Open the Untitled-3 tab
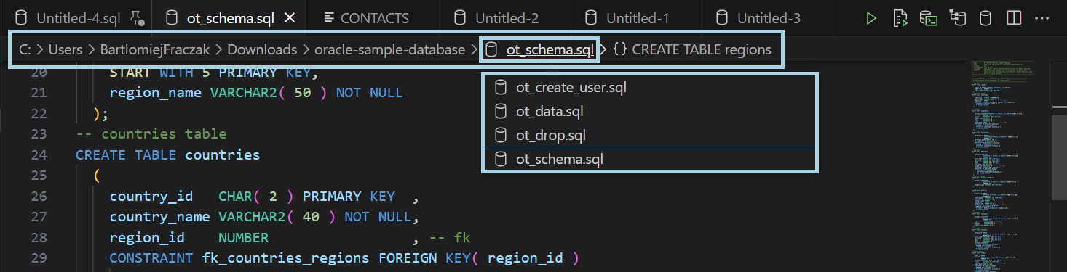1067x272 pixels. (x=758, y=18)
